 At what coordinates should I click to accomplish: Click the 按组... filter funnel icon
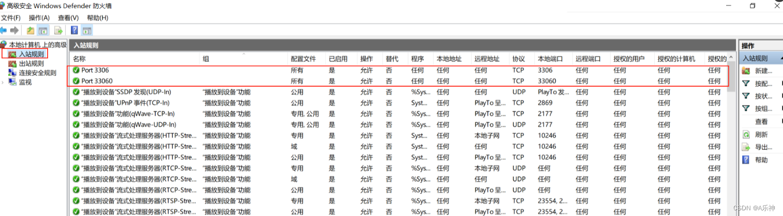(746, 109)
